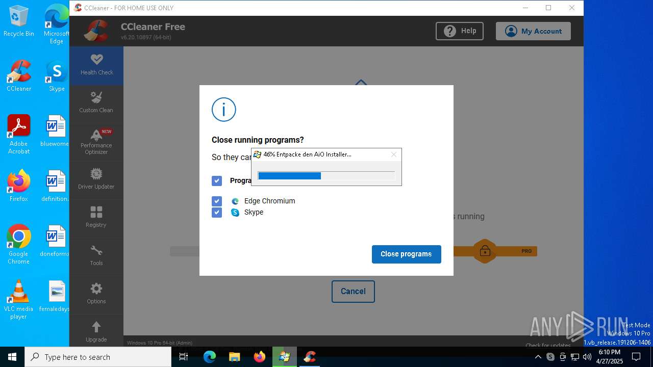The width and height of the screenshot is (653, 367).
Task: Open the clock and date flyout
Action: (610, 357)
